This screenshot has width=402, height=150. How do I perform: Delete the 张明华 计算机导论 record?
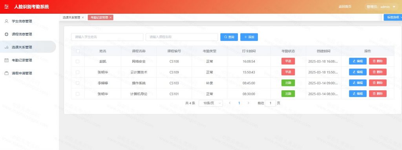pos(378,93)
